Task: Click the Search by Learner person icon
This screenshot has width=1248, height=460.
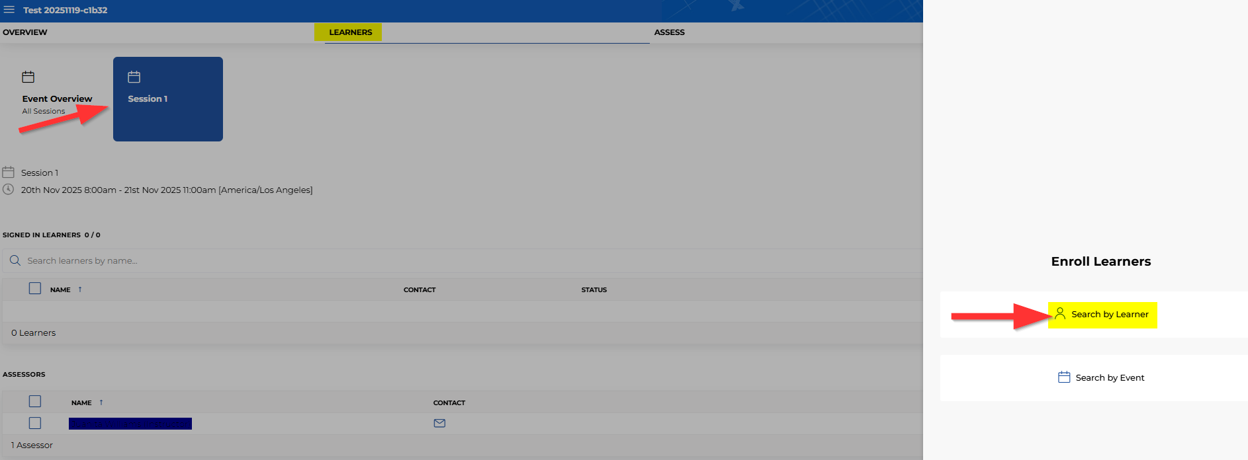Action: tap(1060, 313)
